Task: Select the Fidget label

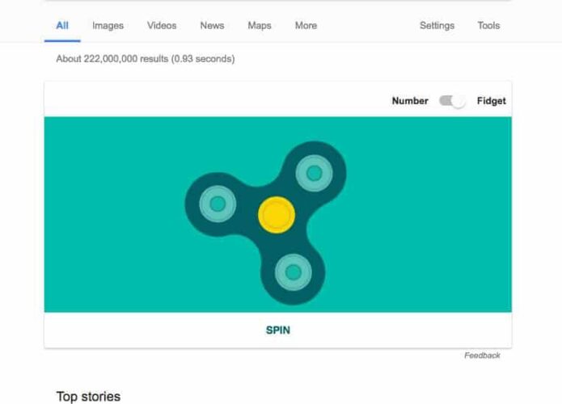Action: click(x=492, y=101)
